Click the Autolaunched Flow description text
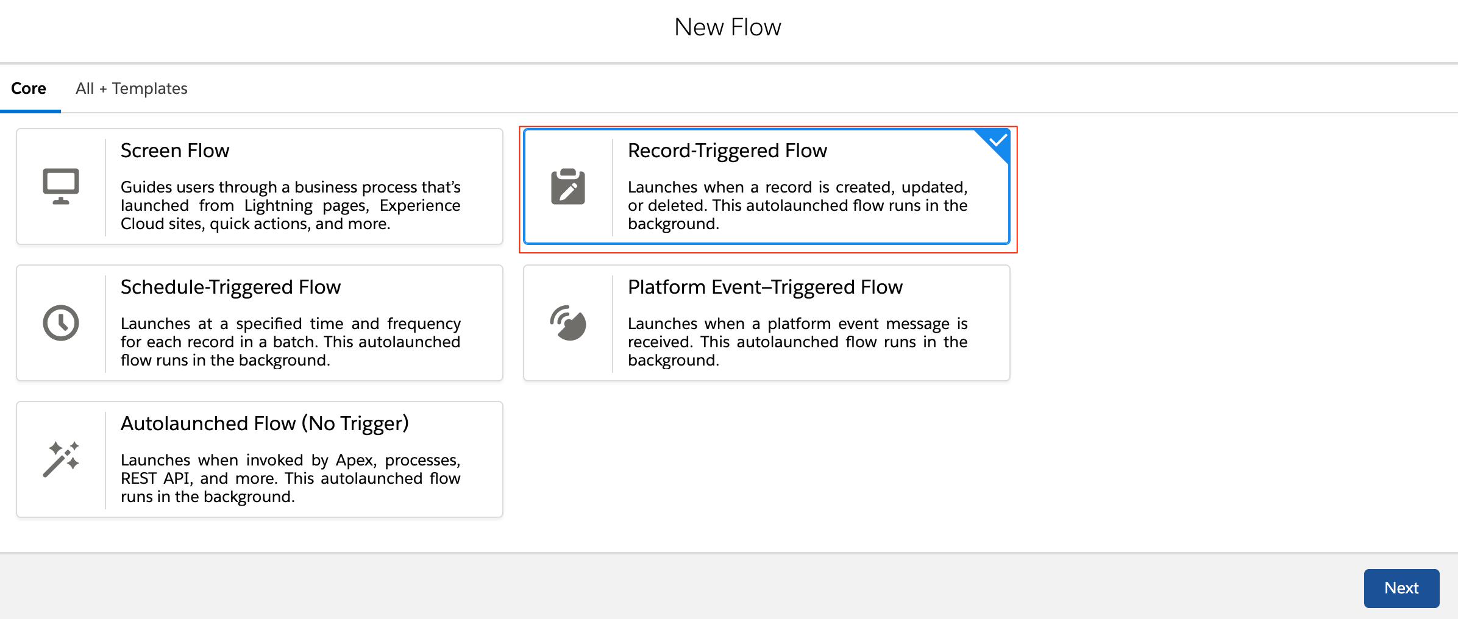Image resolution: width=1458 pixels, height=619 pixels. coord(291,478)
